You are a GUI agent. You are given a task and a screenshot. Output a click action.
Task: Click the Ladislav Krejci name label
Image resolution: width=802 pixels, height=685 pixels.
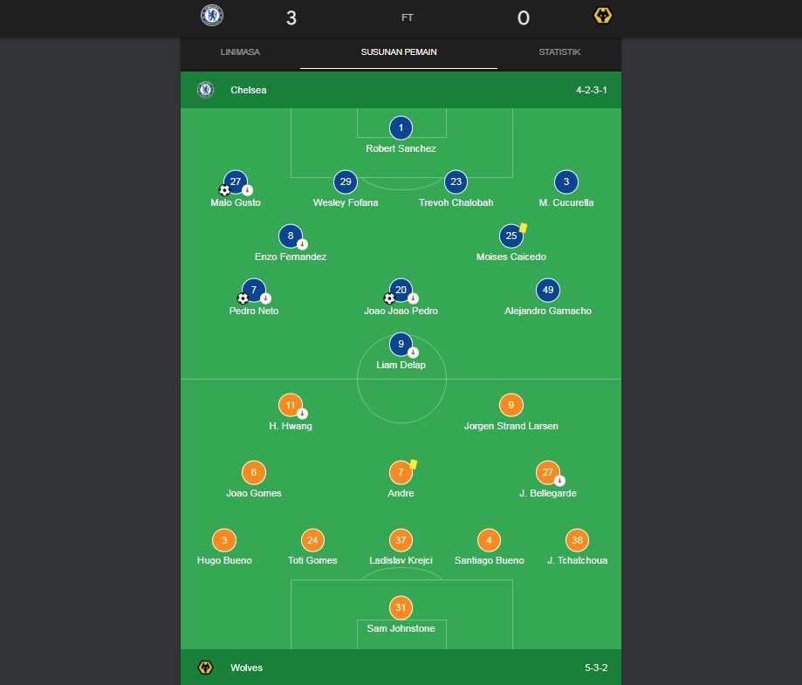pos(401,560)
